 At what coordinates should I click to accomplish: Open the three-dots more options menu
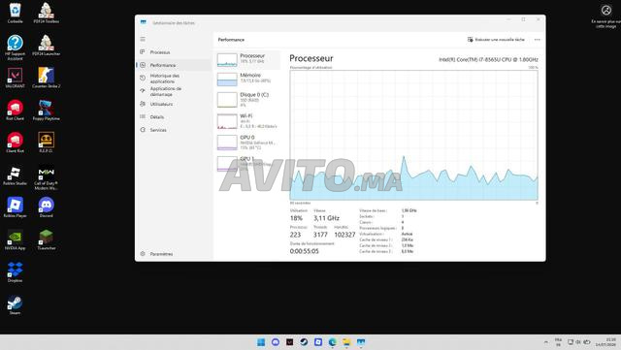click(537, 40)
